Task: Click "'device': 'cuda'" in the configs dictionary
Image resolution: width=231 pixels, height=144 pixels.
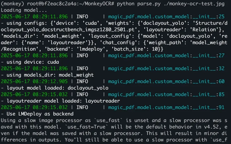Action: 76,23
